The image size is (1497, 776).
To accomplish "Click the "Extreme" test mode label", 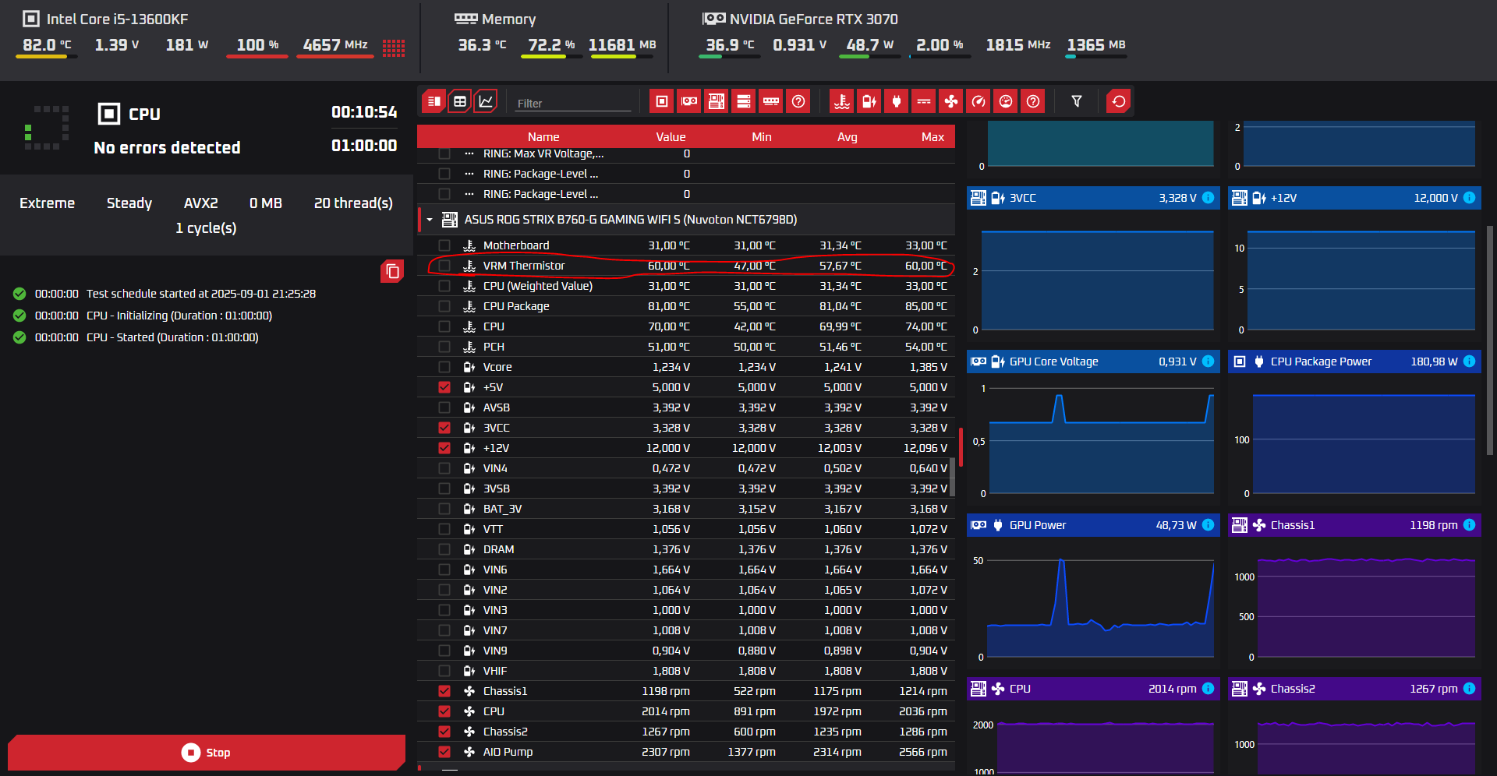I will click(x=48, y=203).
